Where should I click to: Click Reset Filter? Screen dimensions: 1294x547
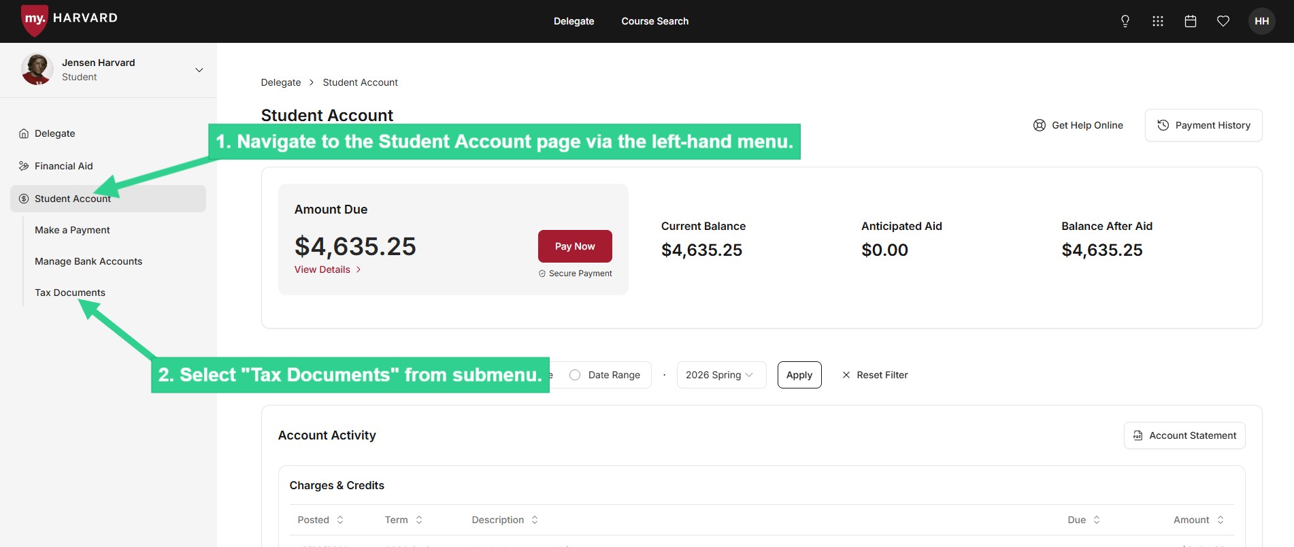875,375
